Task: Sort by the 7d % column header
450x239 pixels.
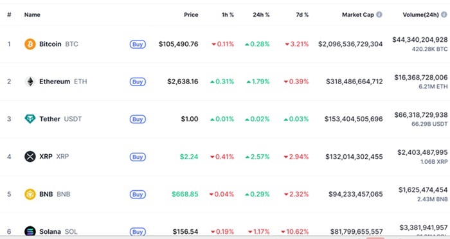Action: coord(302,15)
